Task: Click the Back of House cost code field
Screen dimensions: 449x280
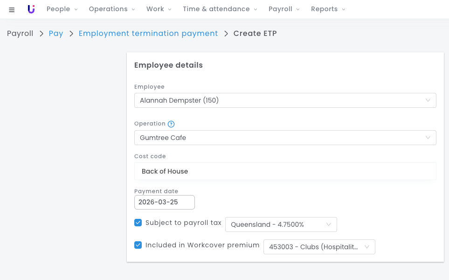Action: point(285,171)
